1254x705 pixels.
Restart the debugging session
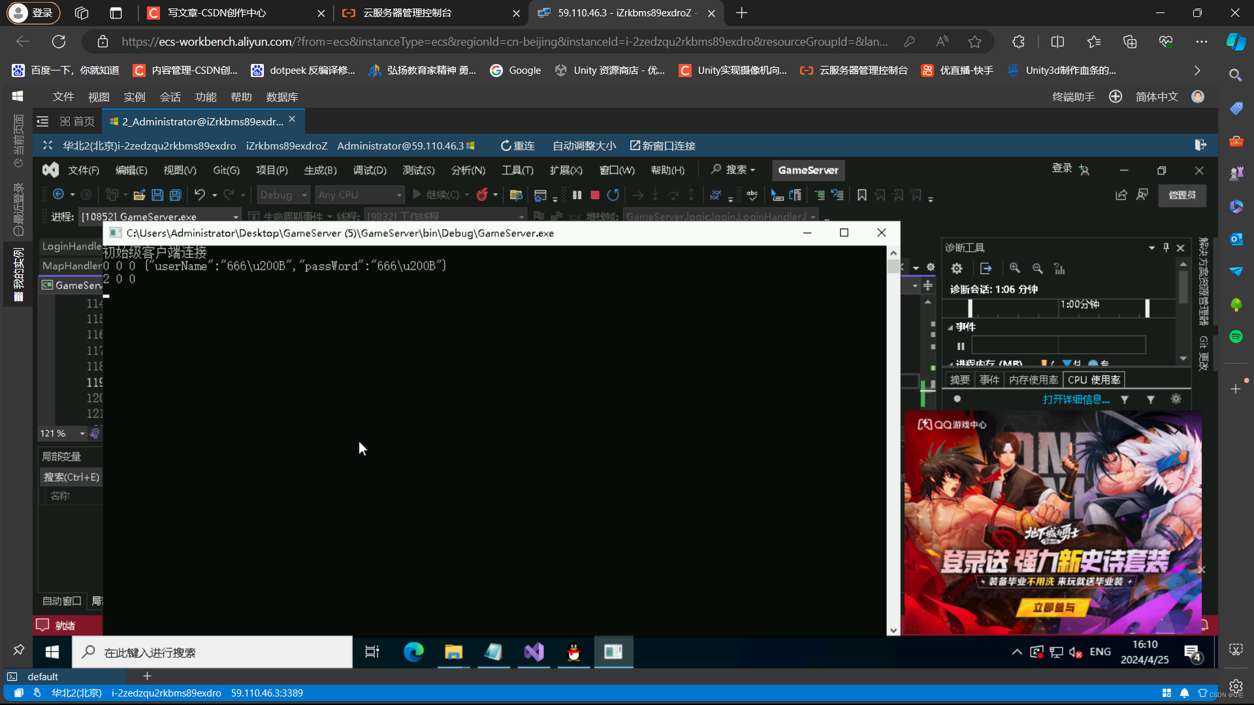(613, 195)
